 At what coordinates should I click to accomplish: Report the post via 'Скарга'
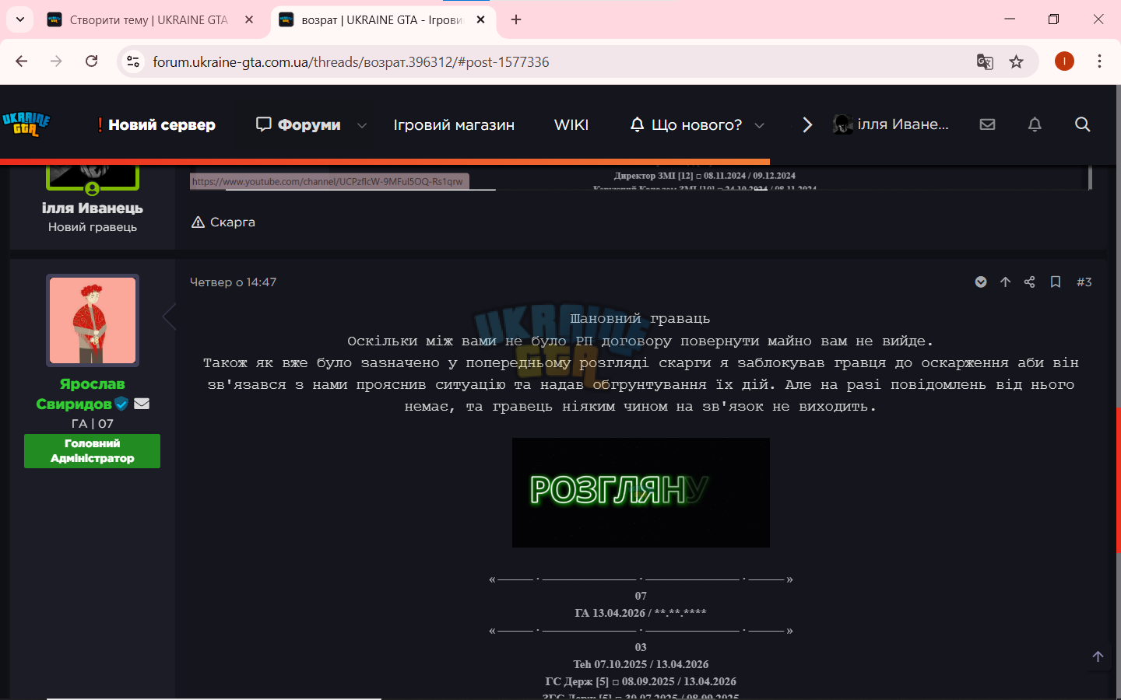click(x=223, y=222)
